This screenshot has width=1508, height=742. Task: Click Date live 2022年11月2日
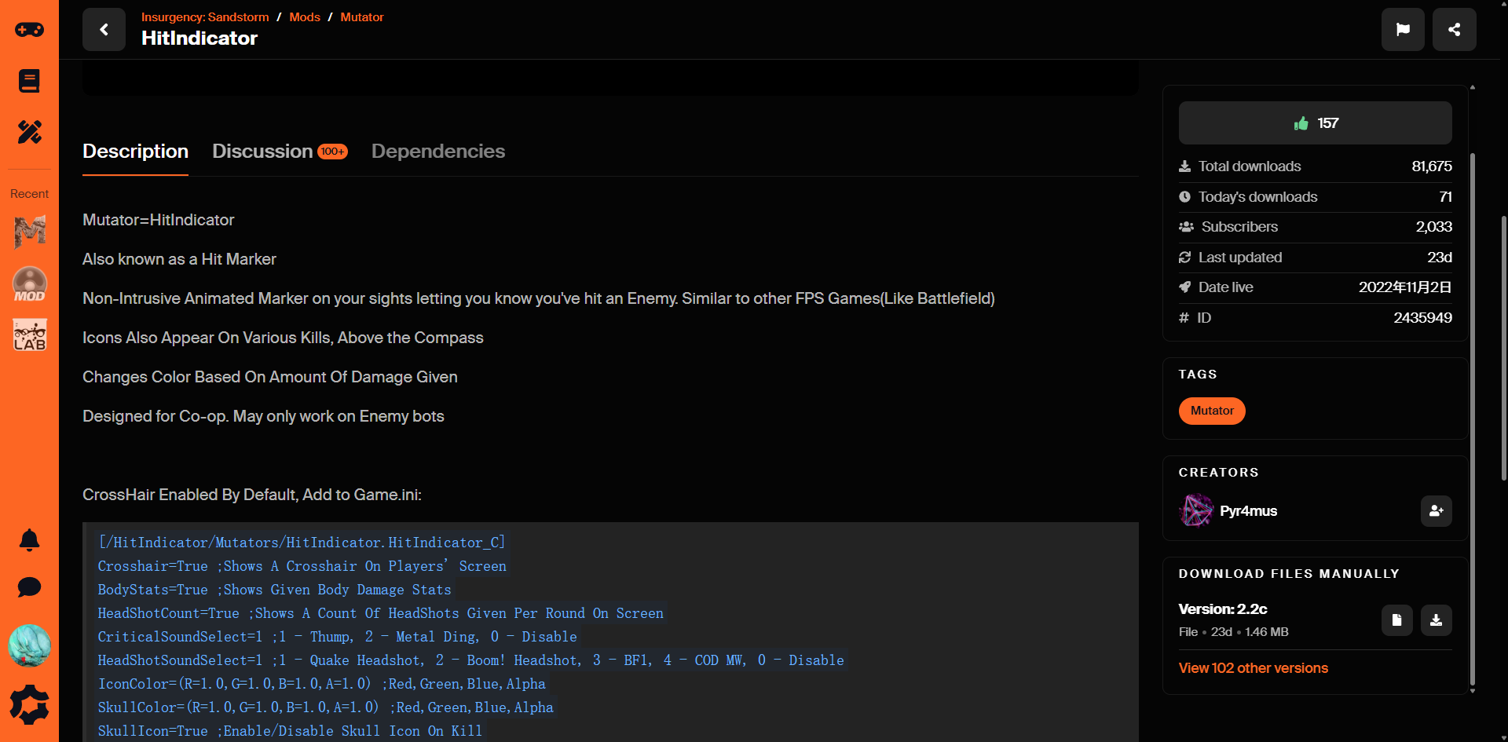pyautogui.click(x=1405, y=287)
